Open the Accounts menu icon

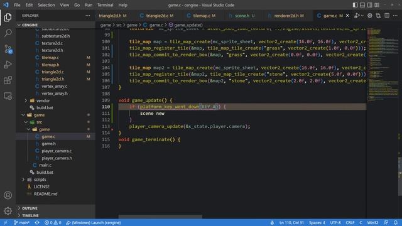(x=8, y=195)
